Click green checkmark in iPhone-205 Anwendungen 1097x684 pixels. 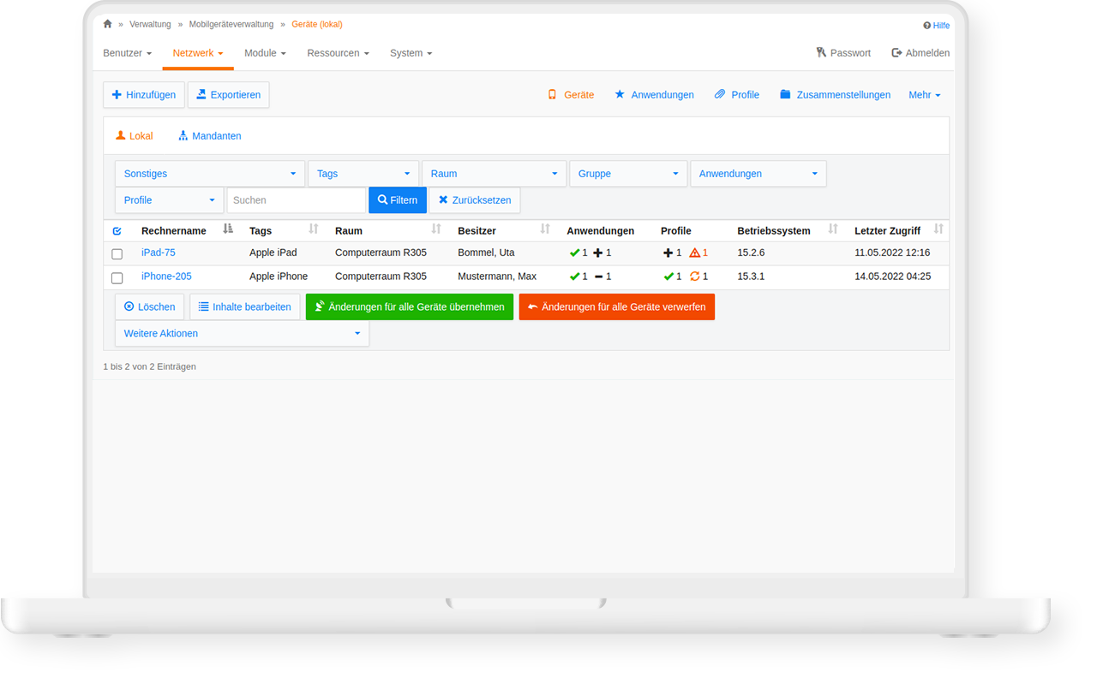point(575,277)
